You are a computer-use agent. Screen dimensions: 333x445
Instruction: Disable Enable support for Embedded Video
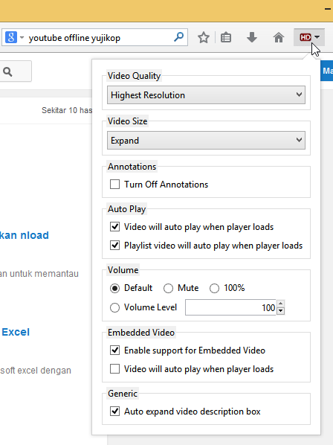[x=114, y=350]
